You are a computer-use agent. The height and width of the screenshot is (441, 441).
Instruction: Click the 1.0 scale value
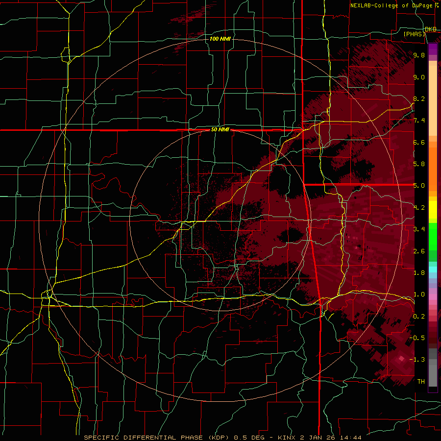click(419, 294)
